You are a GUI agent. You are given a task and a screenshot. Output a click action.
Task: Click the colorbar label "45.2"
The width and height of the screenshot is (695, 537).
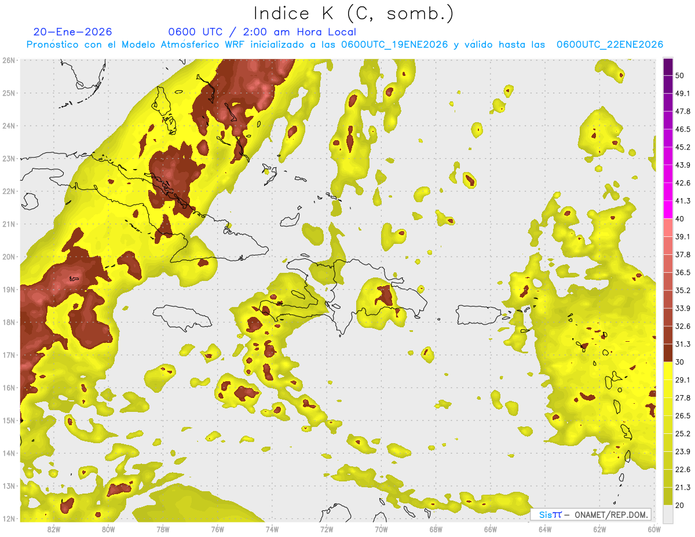[682, 147]
